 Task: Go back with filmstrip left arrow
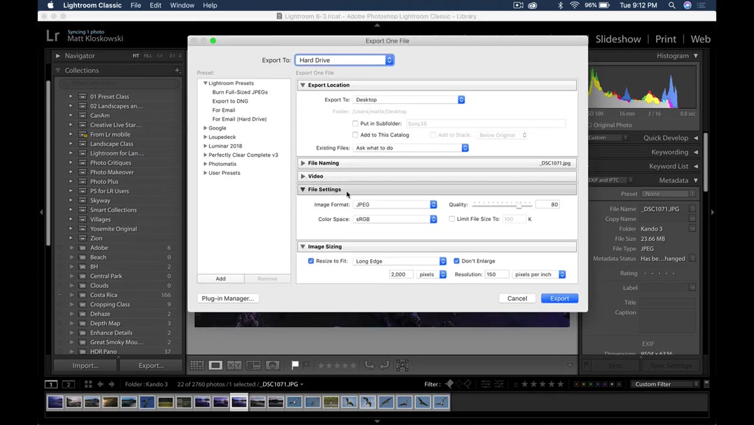click(x=101, y=384)
